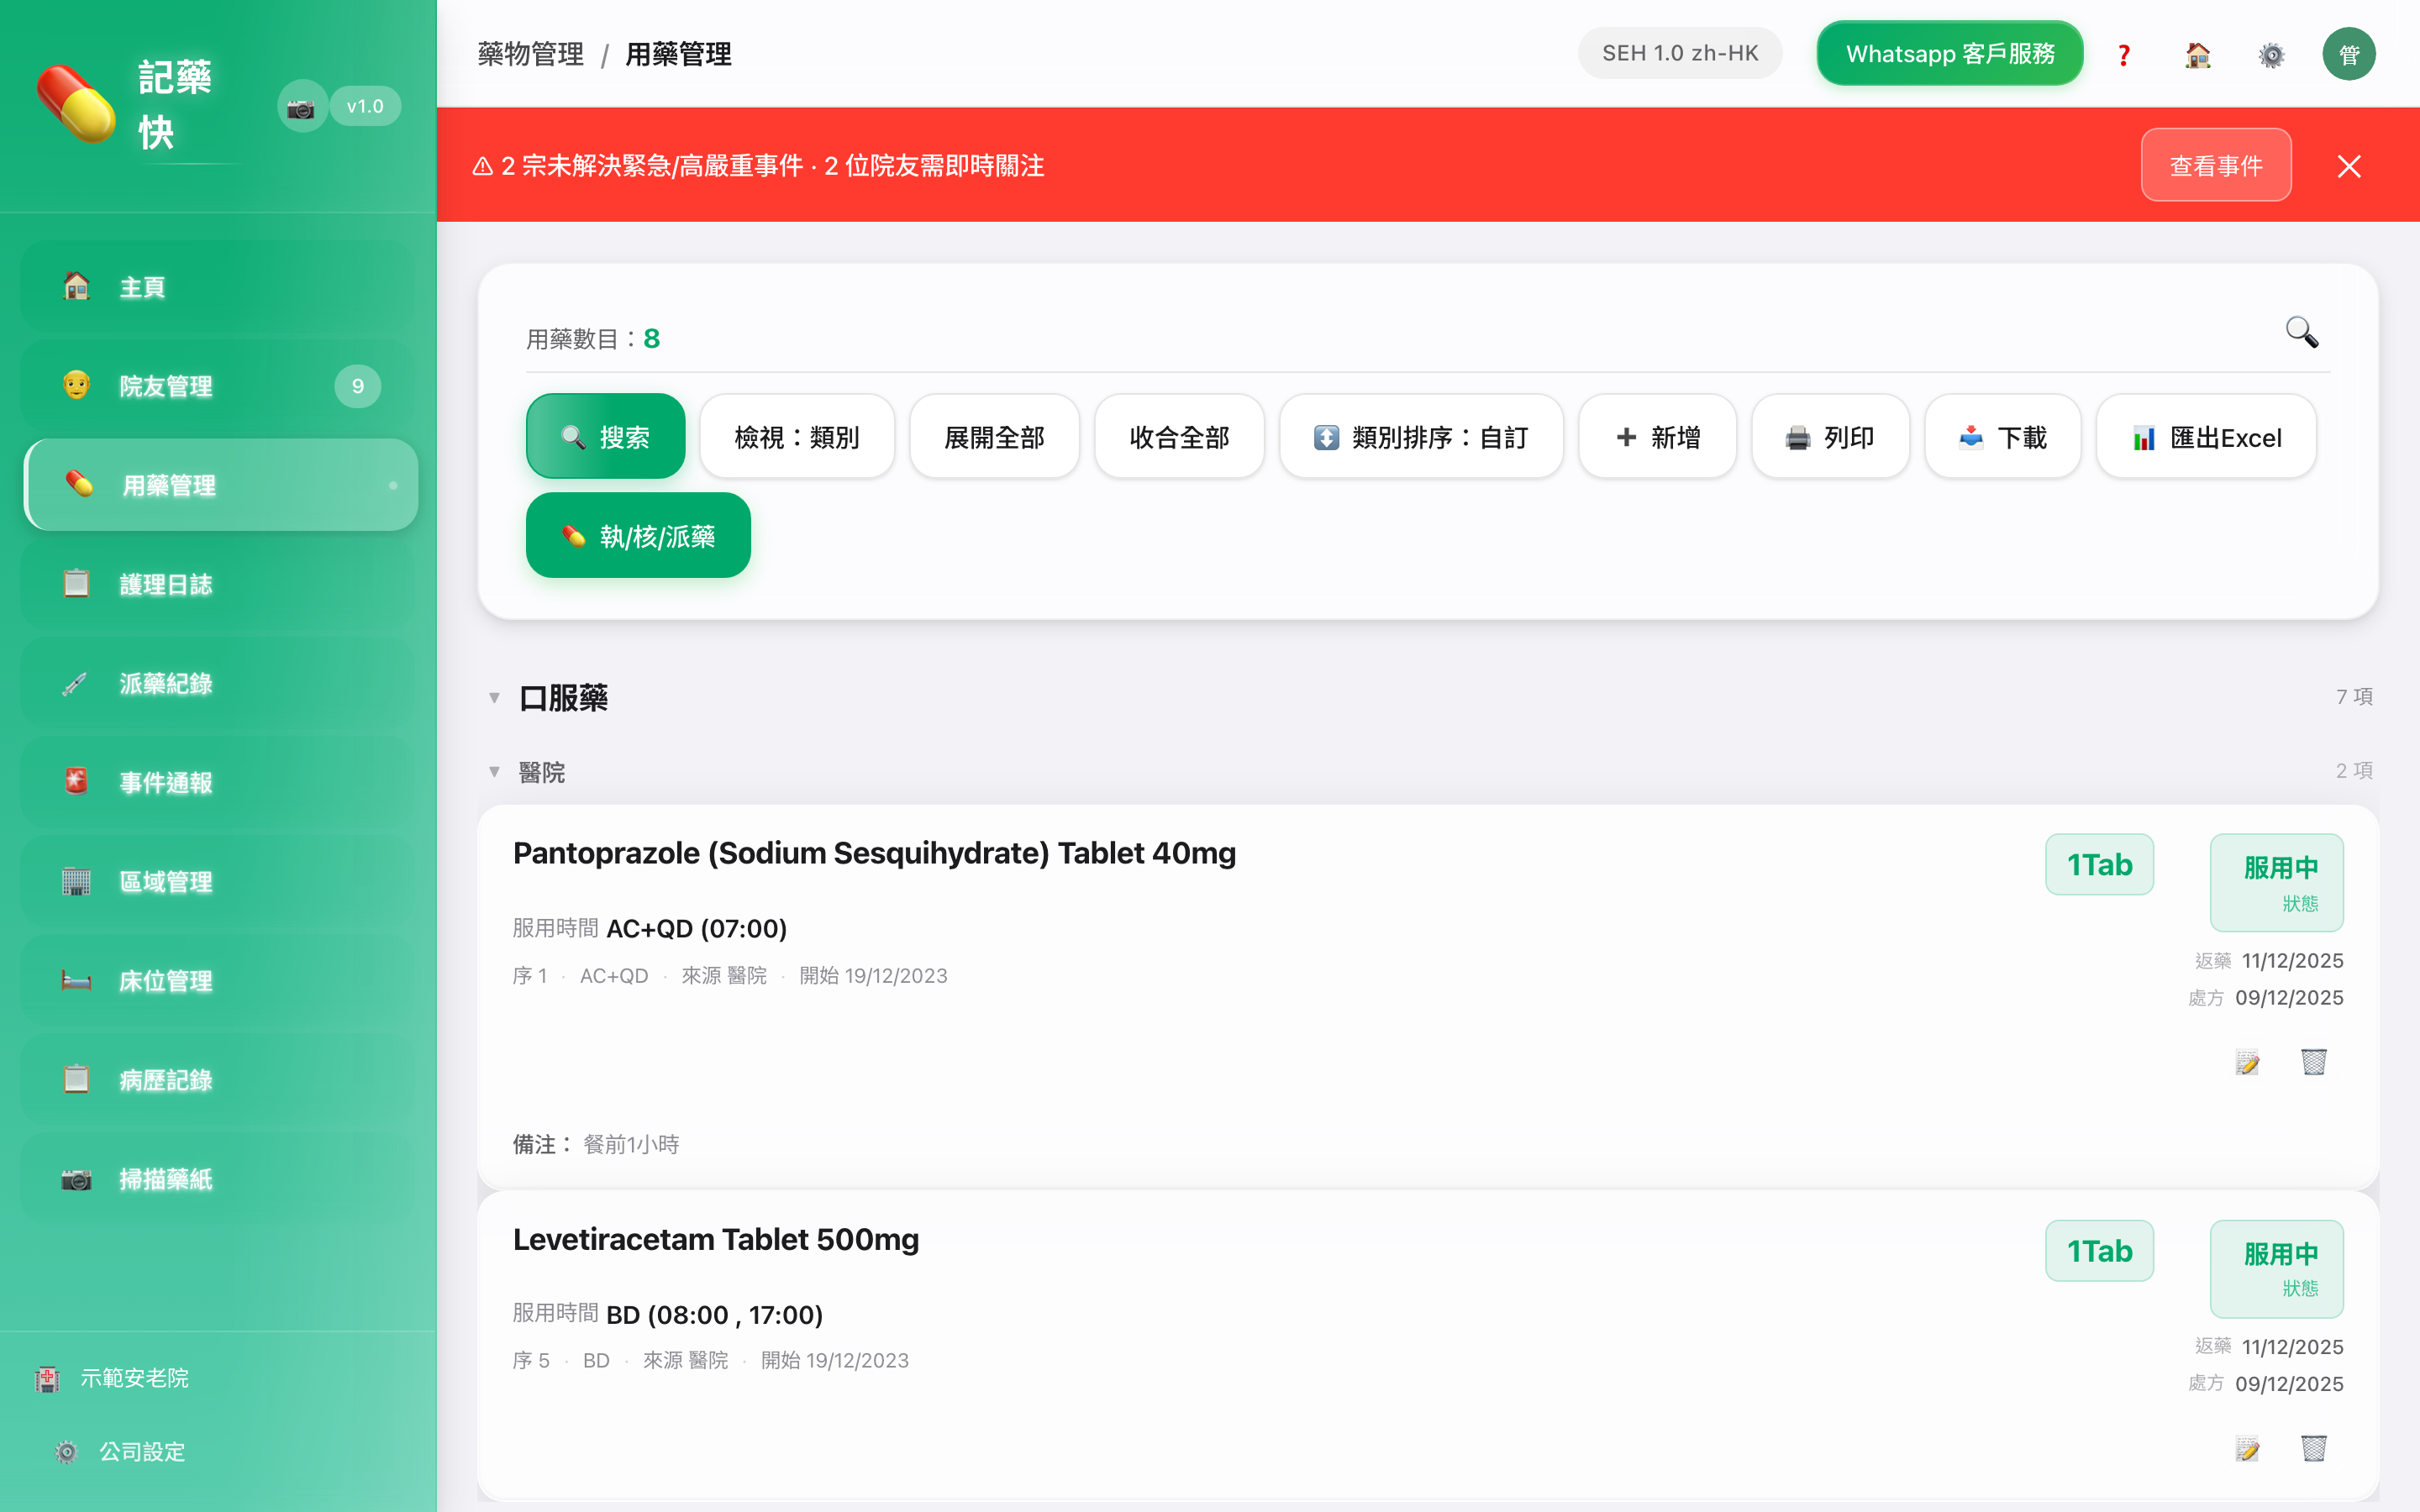Click the 搜索 button

[x=605, y=437]
